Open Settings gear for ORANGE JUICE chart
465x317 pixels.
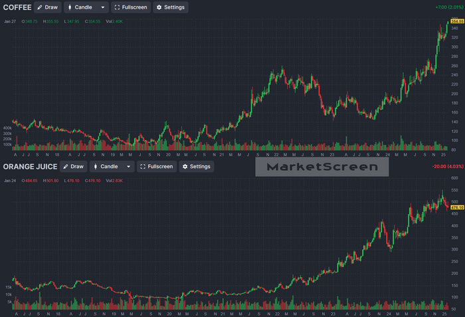[197, 167]
